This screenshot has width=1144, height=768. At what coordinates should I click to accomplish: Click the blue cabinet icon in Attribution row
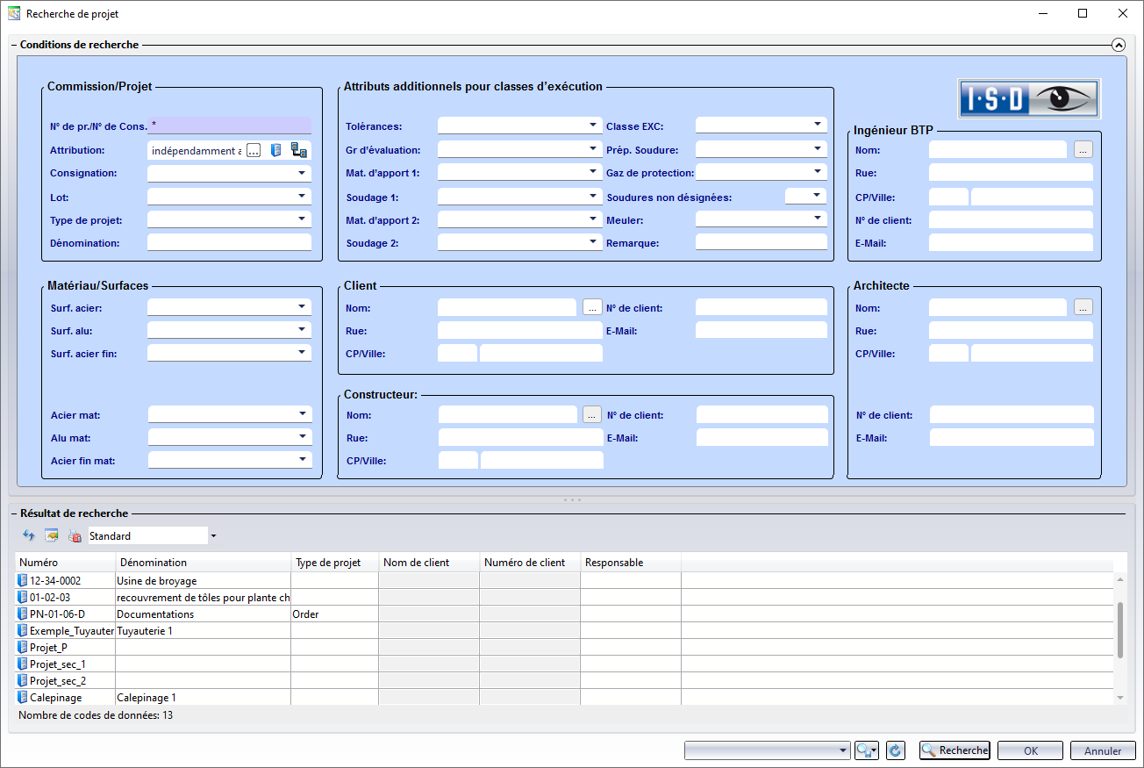click(276, 150)
